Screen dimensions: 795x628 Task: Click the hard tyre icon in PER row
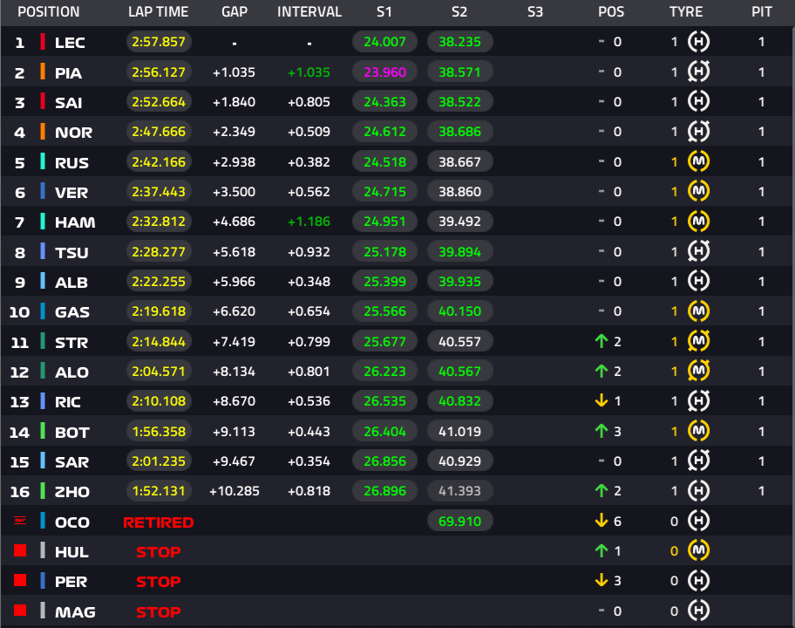(x=698, y=580)
